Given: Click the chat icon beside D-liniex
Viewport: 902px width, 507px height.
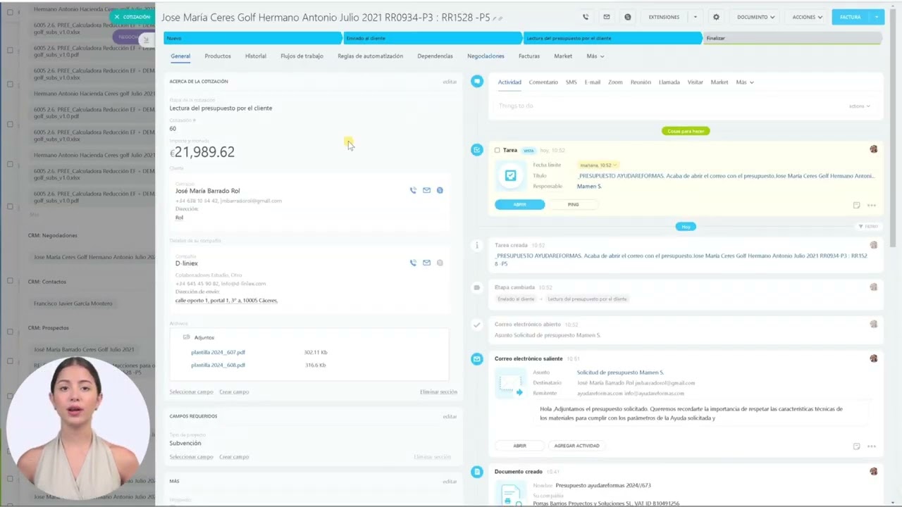Looking at the screenshot, I should tap(440, 263).
